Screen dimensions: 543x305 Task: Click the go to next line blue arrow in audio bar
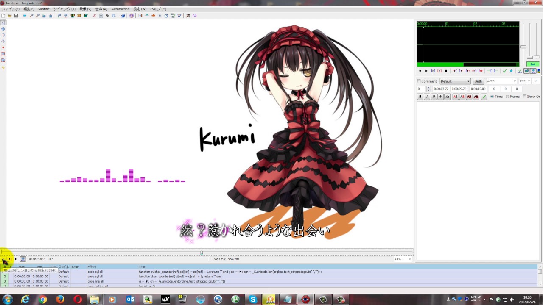click(511, 71)
